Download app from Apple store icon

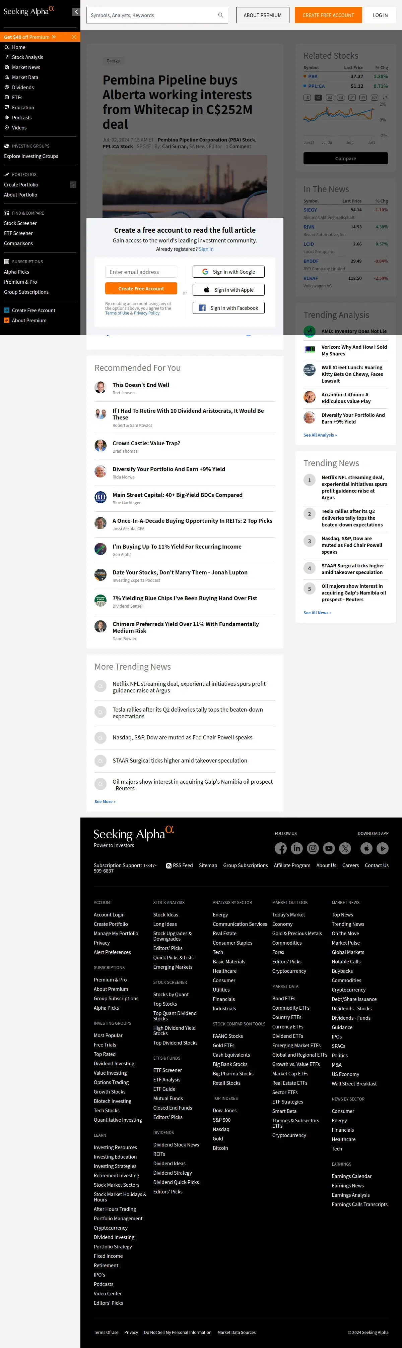coord(366,848)
